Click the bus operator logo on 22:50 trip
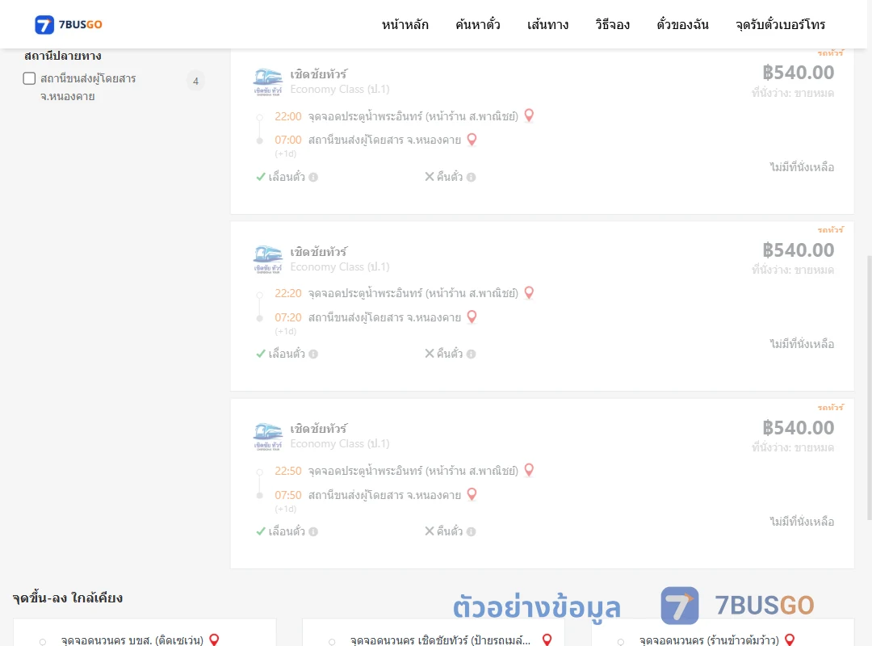This screenshot has width=872, height=646. pyautogui.click(x=268, y=436)
